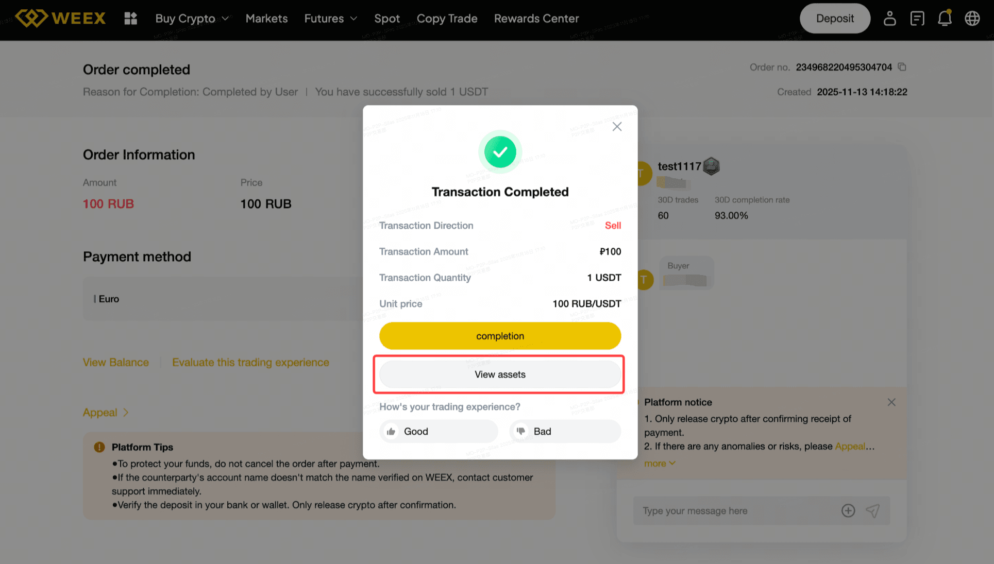Rate trading experience as Bad
994x564 pixels.
(565, 431)
